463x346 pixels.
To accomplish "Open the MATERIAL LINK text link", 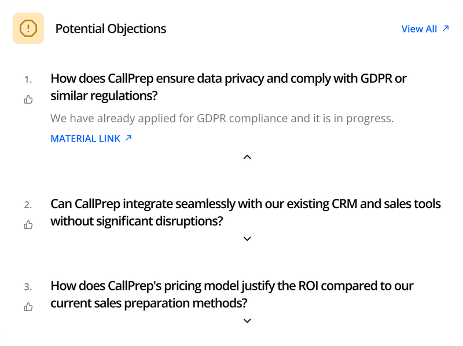I will [x=86, y=139].
